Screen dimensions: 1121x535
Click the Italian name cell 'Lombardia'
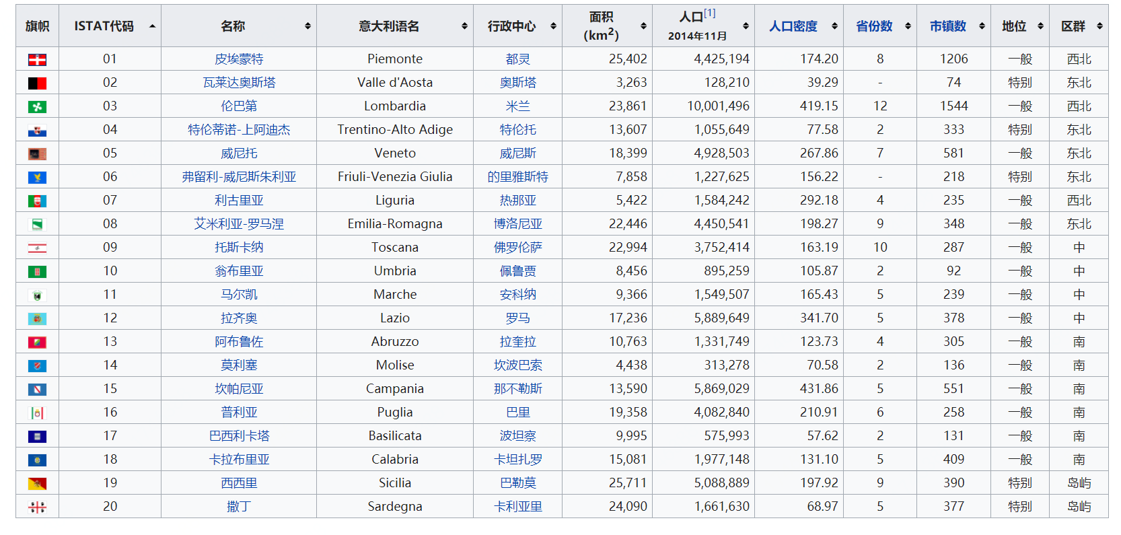click(x=395, y=106)
